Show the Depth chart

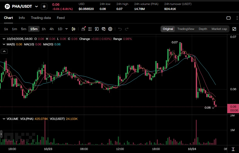[203, 29]
